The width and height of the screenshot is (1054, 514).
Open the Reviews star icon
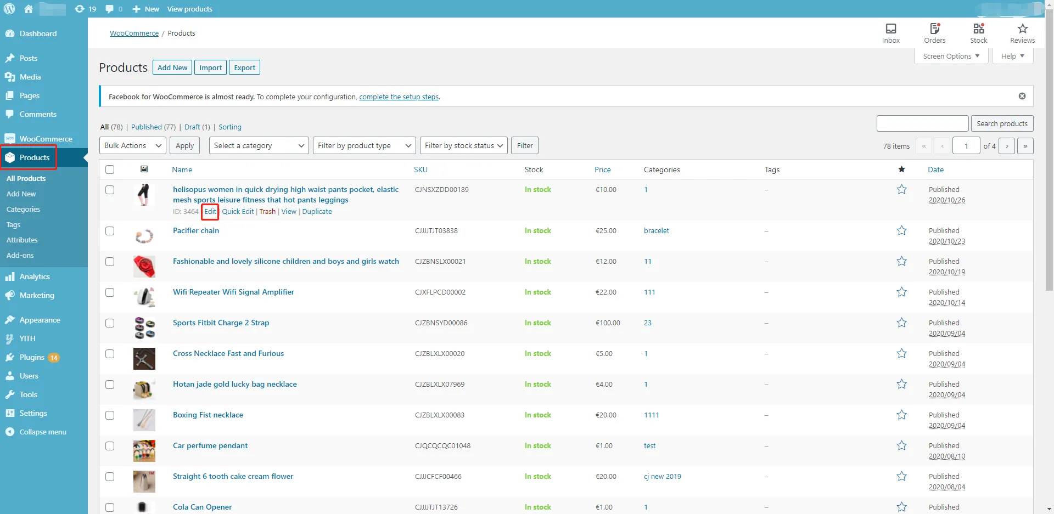(x=1022, y=29)
